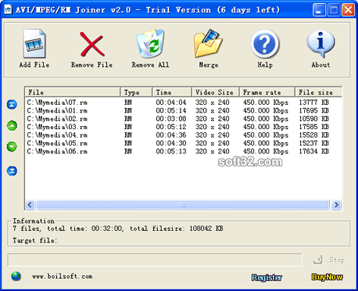This screenshot has width=358, height=291.
Task: Open Help question mark icon
Action: 265,44
